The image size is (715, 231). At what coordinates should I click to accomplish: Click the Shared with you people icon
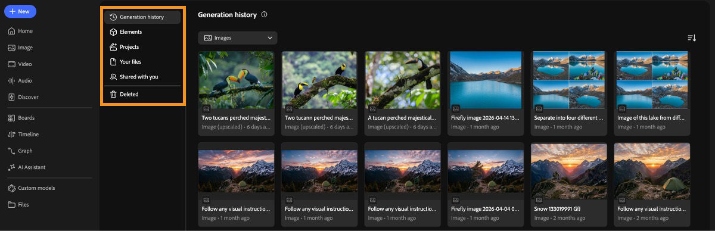[x=113, y=77]
